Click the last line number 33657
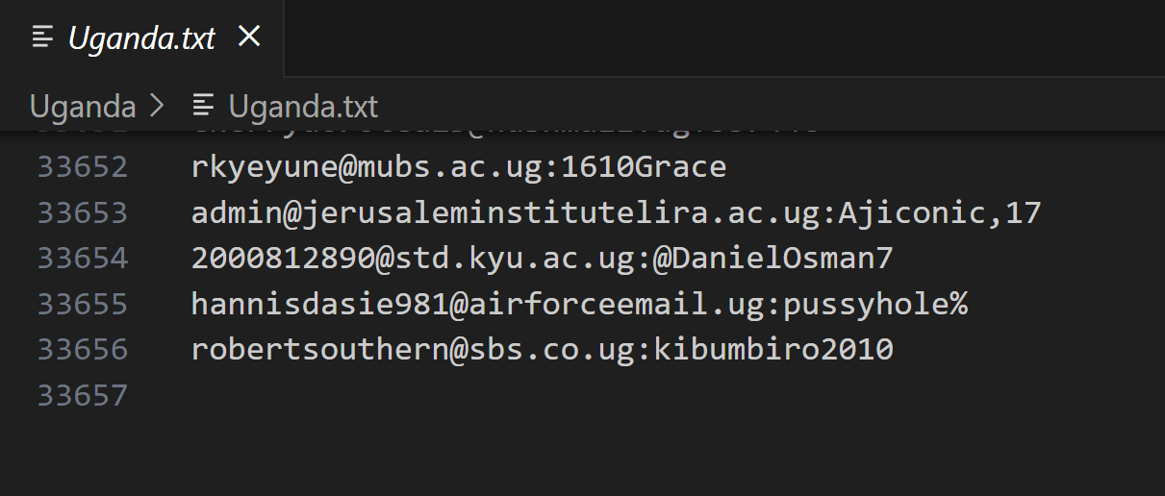Image resolution: width=1165 pixels, height=496 pixels. (x=83, y=395)
